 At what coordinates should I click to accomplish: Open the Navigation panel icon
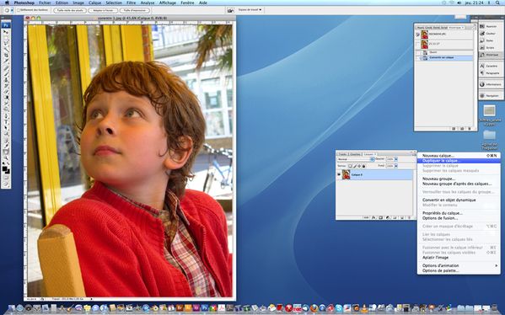tap(491, 96)
